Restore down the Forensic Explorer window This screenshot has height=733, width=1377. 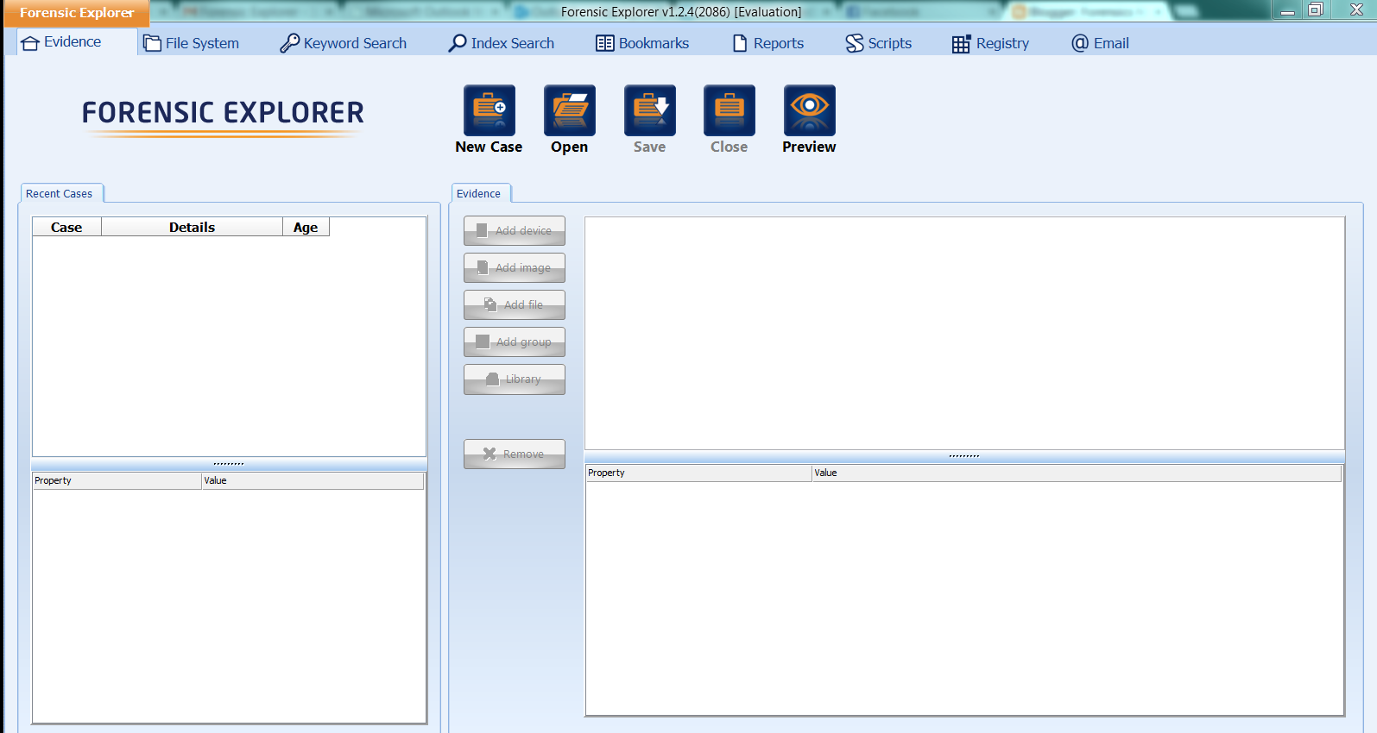click(x=1316, y=10)
